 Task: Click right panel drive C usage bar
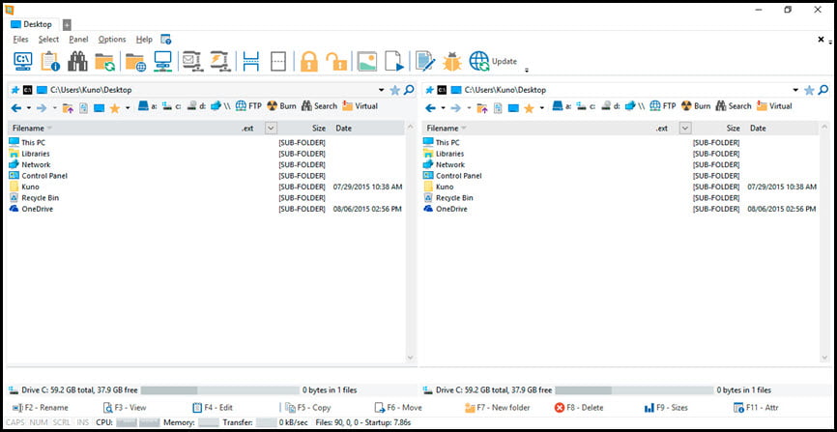coord(634,389)
